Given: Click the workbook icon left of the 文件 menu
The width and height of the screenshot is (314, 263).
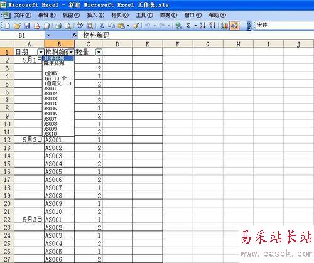Looking at the screenshot, I should pos(6,15).
